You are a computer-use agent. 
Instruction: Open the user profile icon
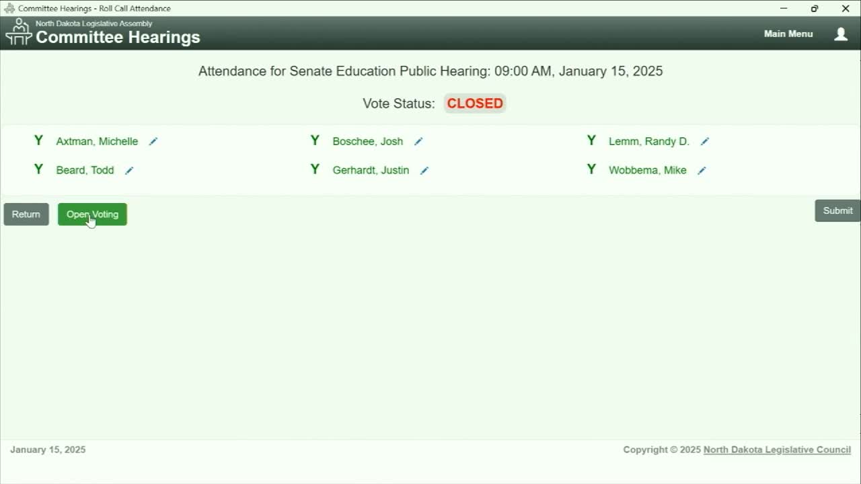pyautogui.click(x=841, y=34)
